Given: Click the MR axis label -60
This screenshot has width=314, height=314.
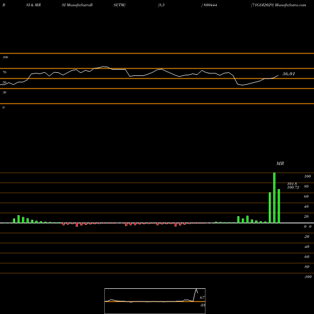Looking at the screenshot, I should point(306,257).
